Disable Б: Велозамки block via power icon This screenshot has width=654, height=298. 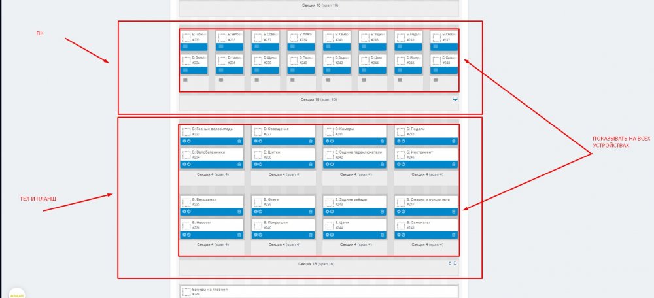click(188, 212)
